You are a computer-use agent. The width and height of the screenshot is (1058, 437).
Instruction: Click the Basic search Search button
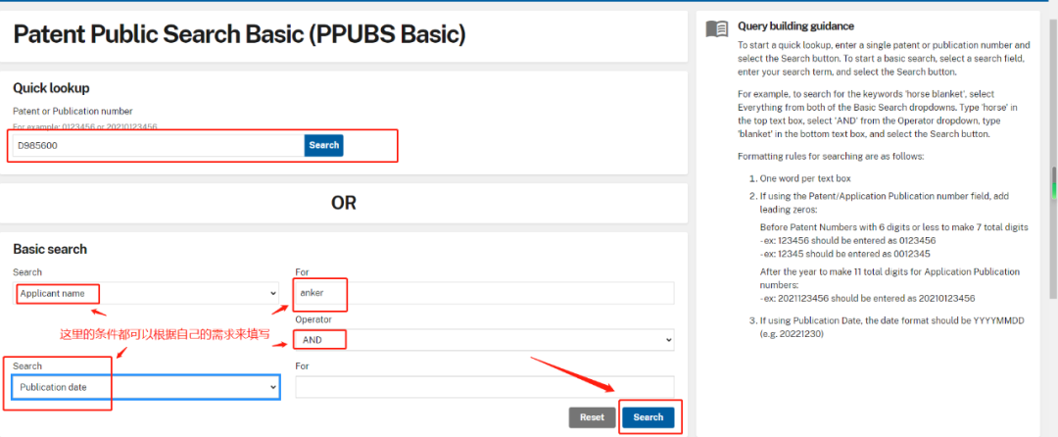[x=649, y=417]
